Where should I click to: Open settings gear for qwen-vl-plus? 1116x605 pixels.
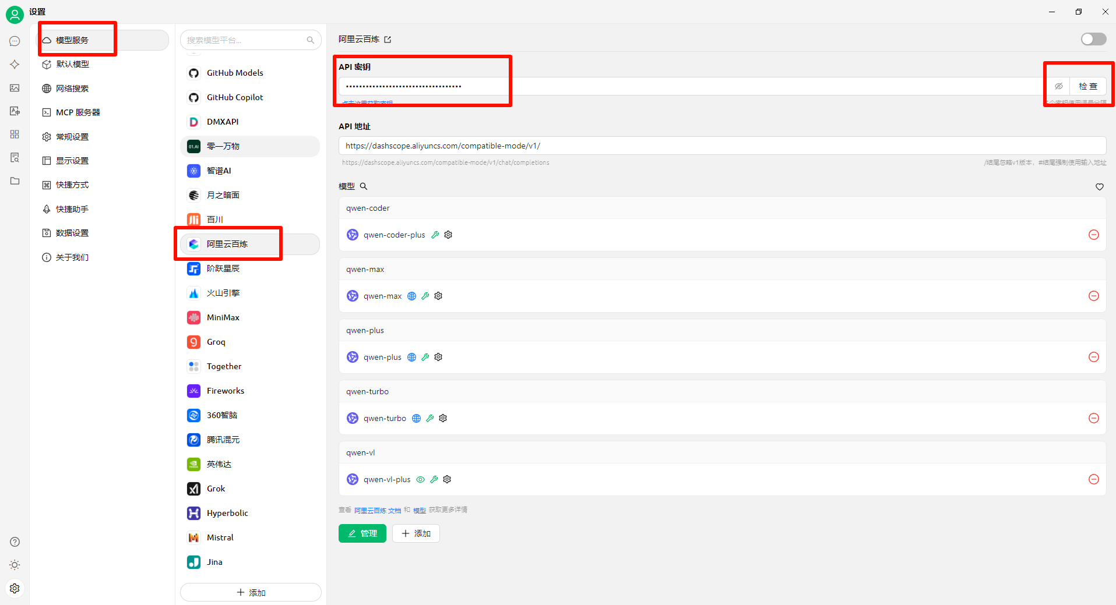click(447, 479)
